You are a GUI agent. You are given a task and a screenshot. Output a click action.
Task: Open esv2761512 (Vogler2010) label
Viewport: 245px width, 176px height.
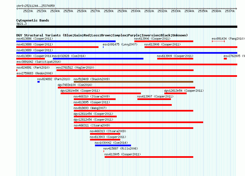coord(75,67)
